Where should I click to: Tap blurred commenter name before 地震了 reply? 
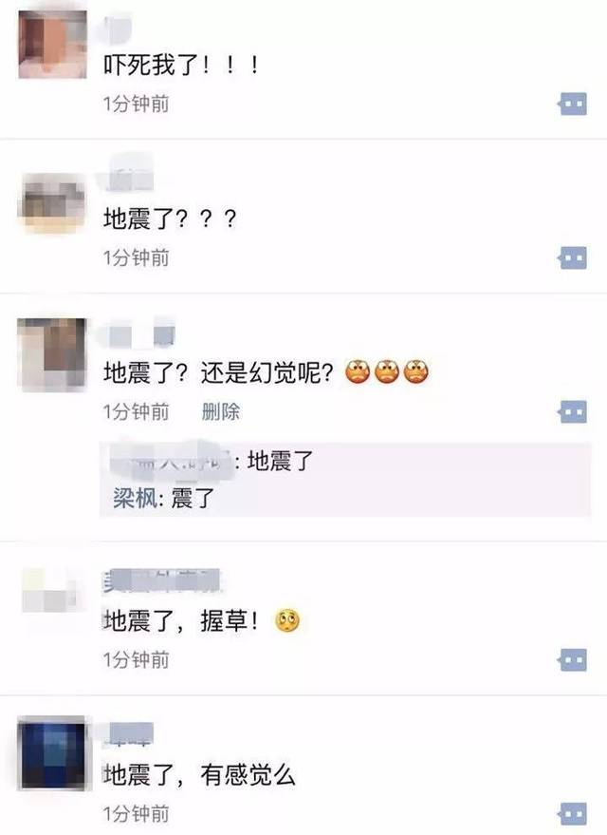click(171, 460)
